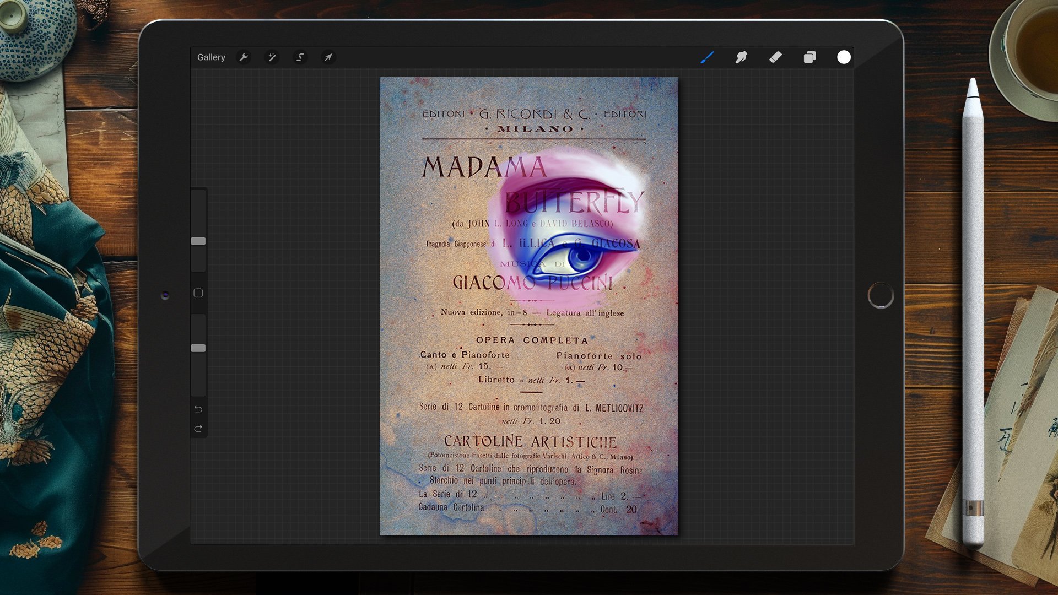Tap the undo arrow
The width and height of the screenshot is (1058, 595).
(198, 409)
